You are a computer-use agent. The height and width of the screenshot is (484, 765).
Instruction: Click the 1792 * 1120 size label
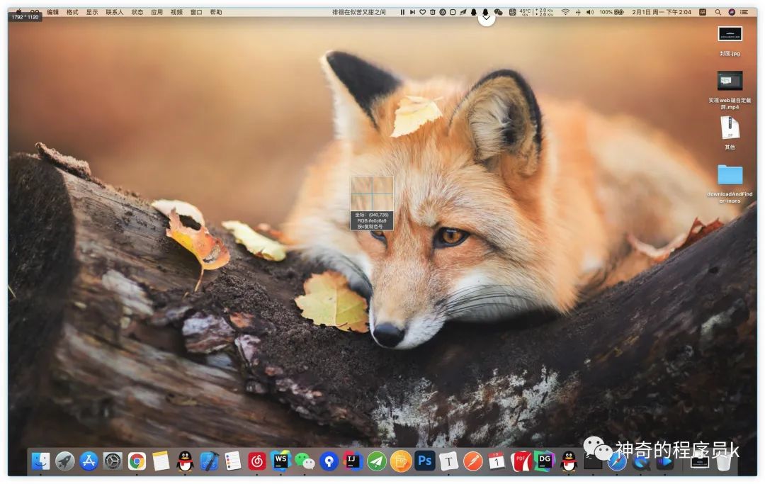pyautogui.click(x=25, y=17)
